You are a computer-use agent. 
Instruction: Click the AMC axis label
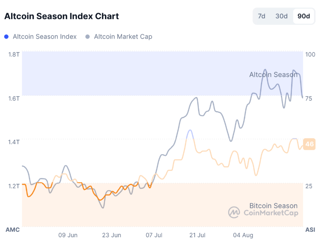(12, 230)
